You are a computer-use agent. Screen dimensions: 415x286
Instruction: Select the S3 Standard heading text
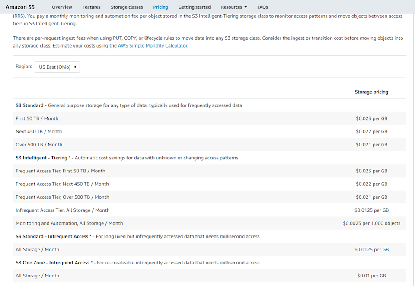[29, 105]
